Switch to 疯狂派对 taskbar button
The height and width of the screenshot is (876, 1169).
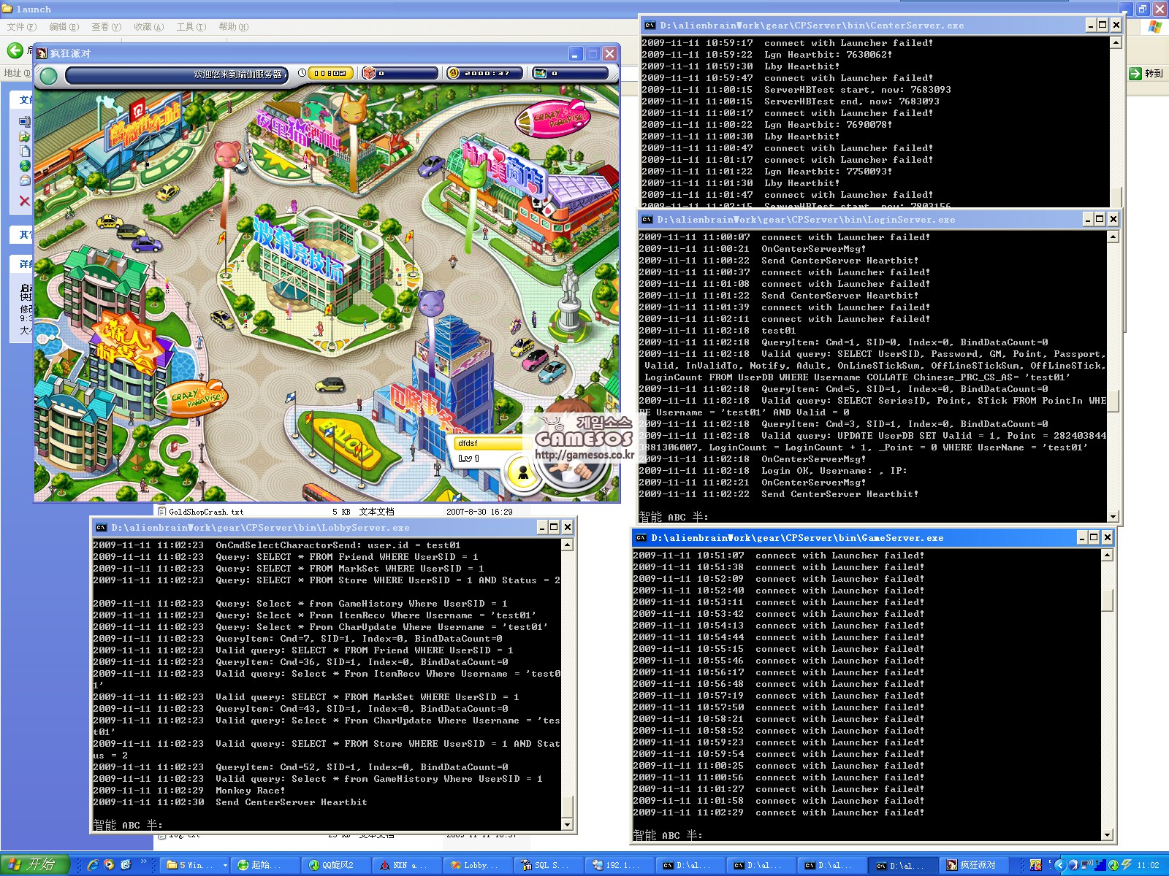(975, 865)
